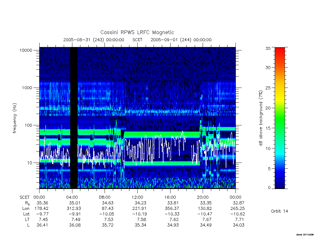Click the start date "2005-08-31 (243) 00:00:00"
The width and height of the screenshot is (314, 236).
[x=94, y=40]
